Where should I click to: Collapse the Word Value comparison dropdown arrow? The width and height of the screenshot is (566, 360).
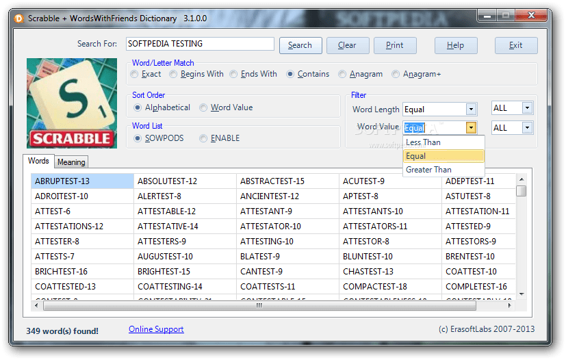(471, 127)
